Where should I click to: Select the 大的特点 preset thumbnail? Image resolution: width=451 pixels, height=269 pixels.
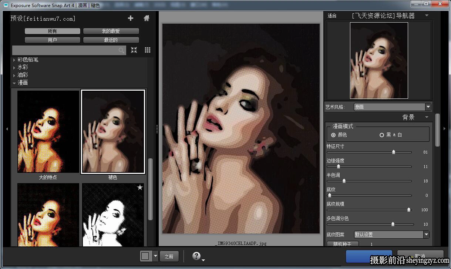pyautogui.click(x=48, y=132)
